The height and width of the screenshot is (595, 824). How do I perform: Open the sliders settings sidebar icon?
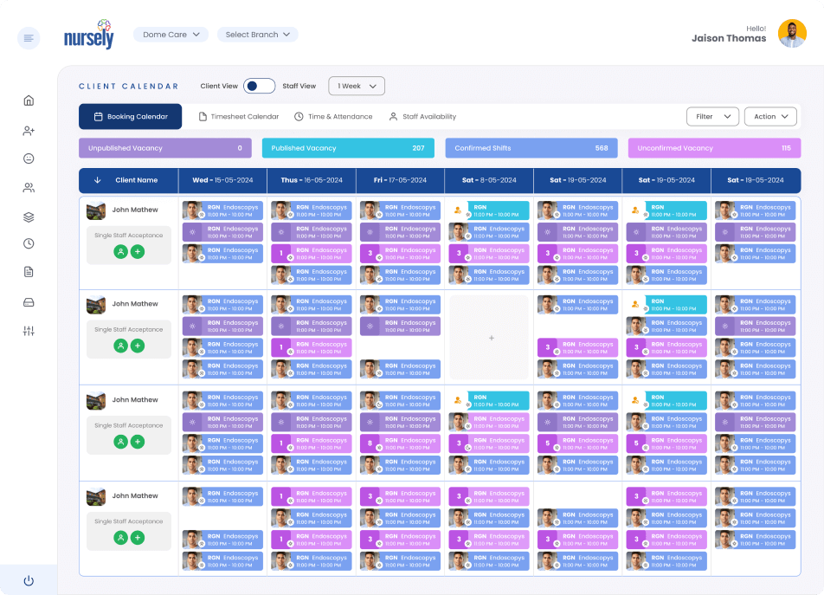tap(29, 331)
